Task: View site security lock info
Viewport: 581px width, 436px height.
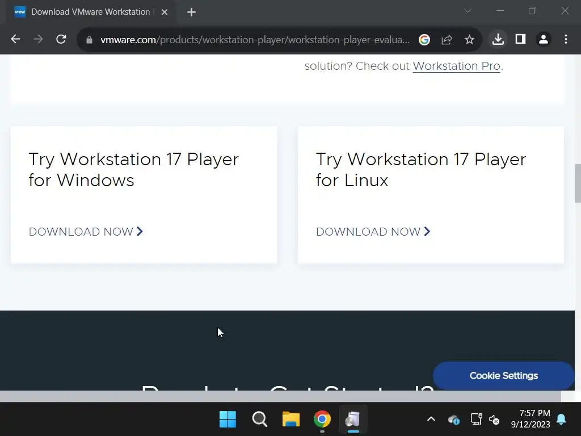Action: point(89,40)
